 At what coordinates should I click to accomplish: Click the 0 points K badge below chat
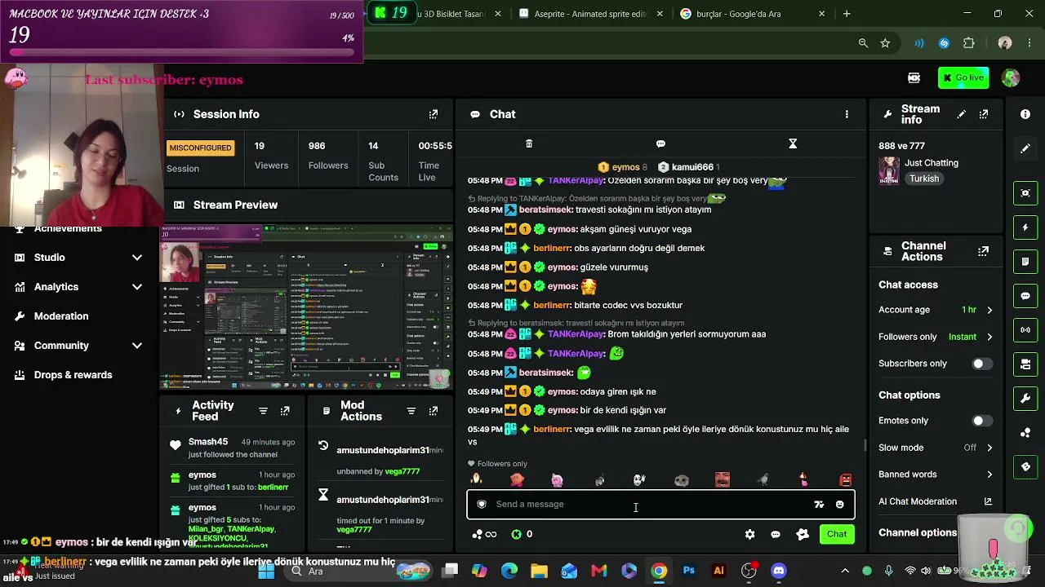pyautogui.click(x=521, y=535)
